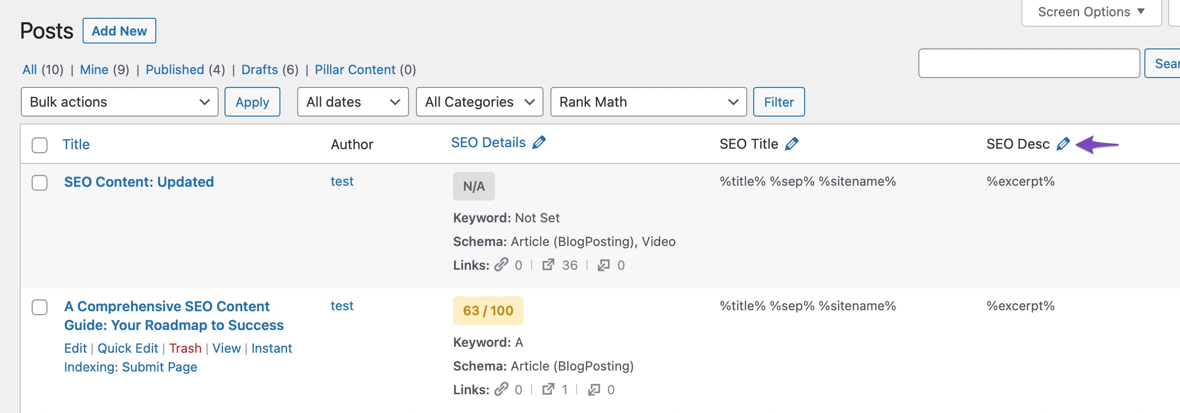Click the N/A SEO score badge
Viewport: 1180px width, 413px height.
tap(474, 186)
